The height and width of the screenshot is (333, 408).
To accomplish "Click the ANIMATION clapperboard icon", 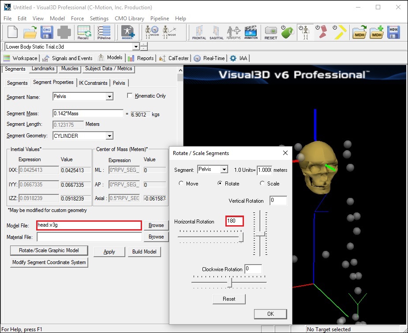I will [x=251, y=32].
